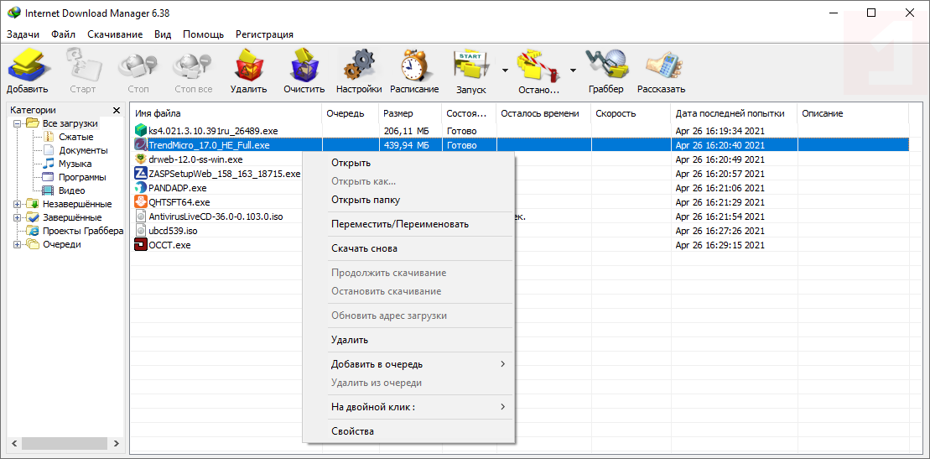The height and width of the screenshot is (459, 930).
Task: Open the Задачи menu
Action: coord(23,34)
